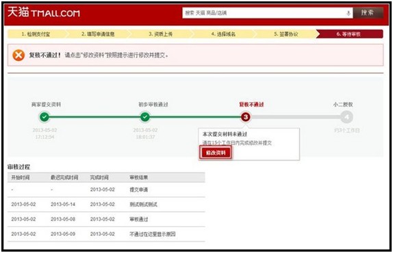
Task: Click the Tmall logo
Action: click(44, 12)
